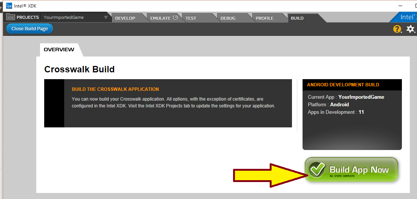The height and width of the screenshot is (199, 417).
Task: Select the Overview tab
Action: 59,50
